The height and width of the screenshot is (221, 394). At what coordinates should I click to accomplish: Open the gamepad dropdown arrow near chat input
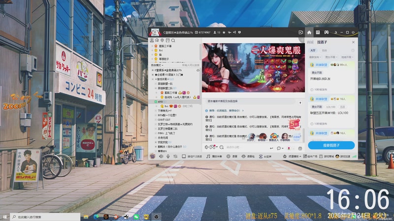(217, 147)
